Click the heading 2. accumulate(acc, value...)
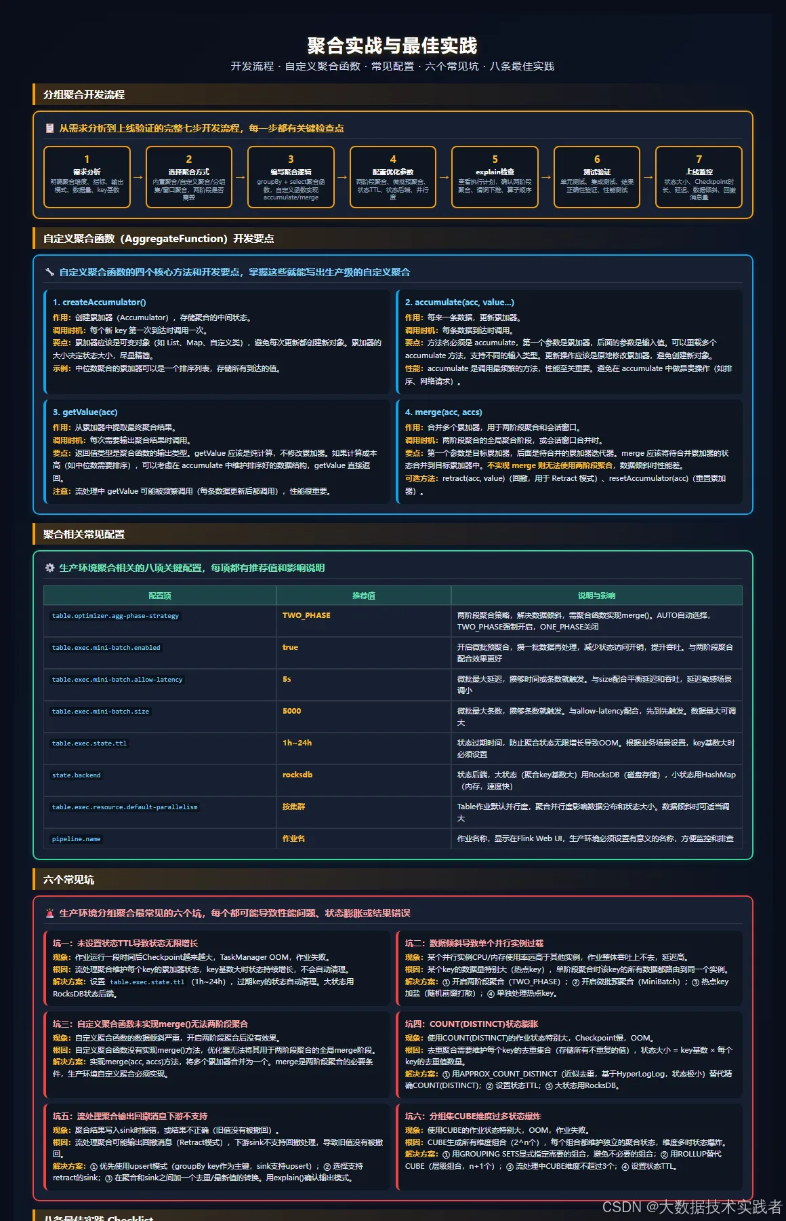The image size is (786, 1221). point(459,303)
